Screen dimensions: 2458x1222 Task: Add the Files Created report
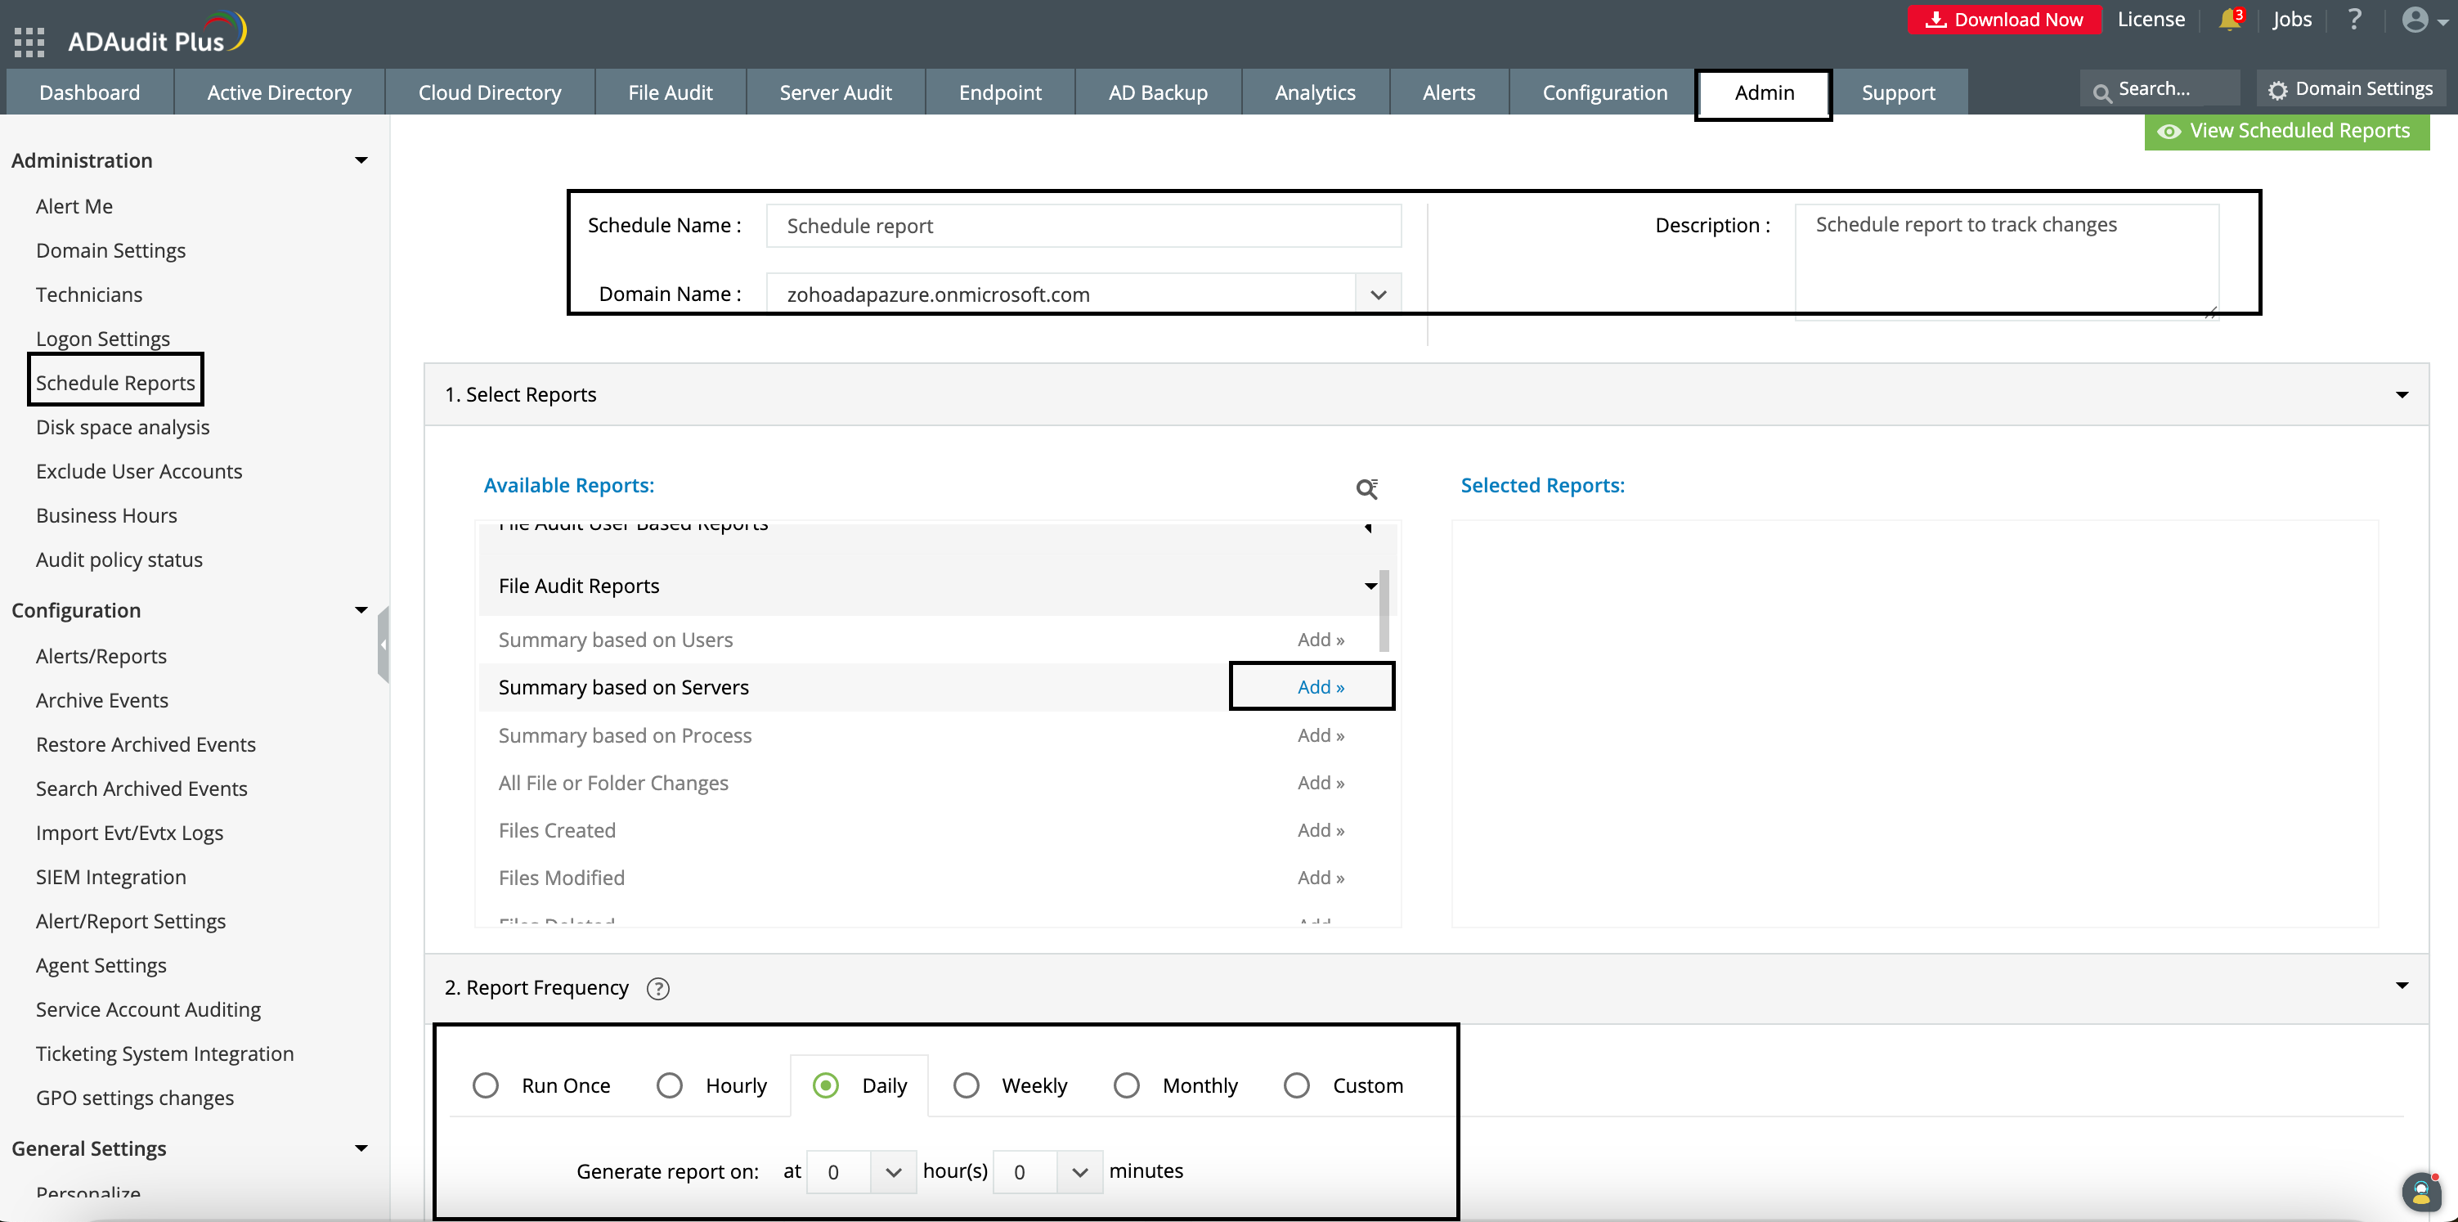pyautogui.click(x=1321, y=830)
